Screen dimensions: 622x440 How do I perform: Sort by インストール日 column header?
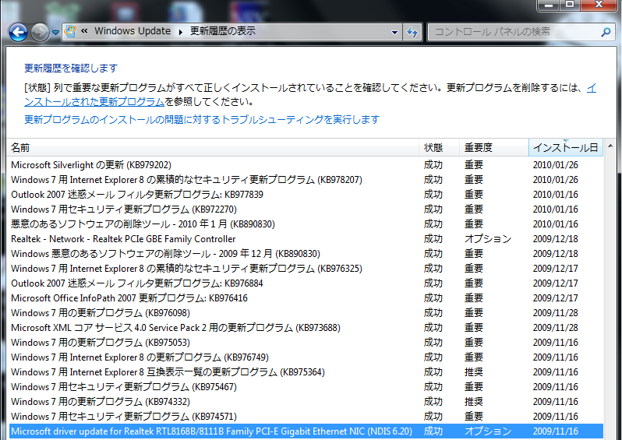click(x=566, y=147)
